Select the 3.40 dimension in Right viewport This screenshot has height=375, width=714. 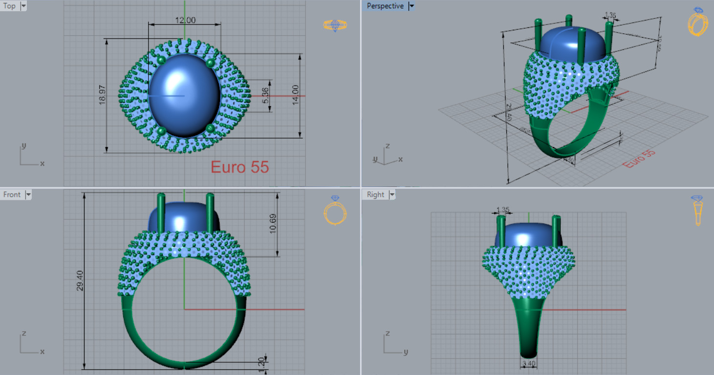(529, 364)
